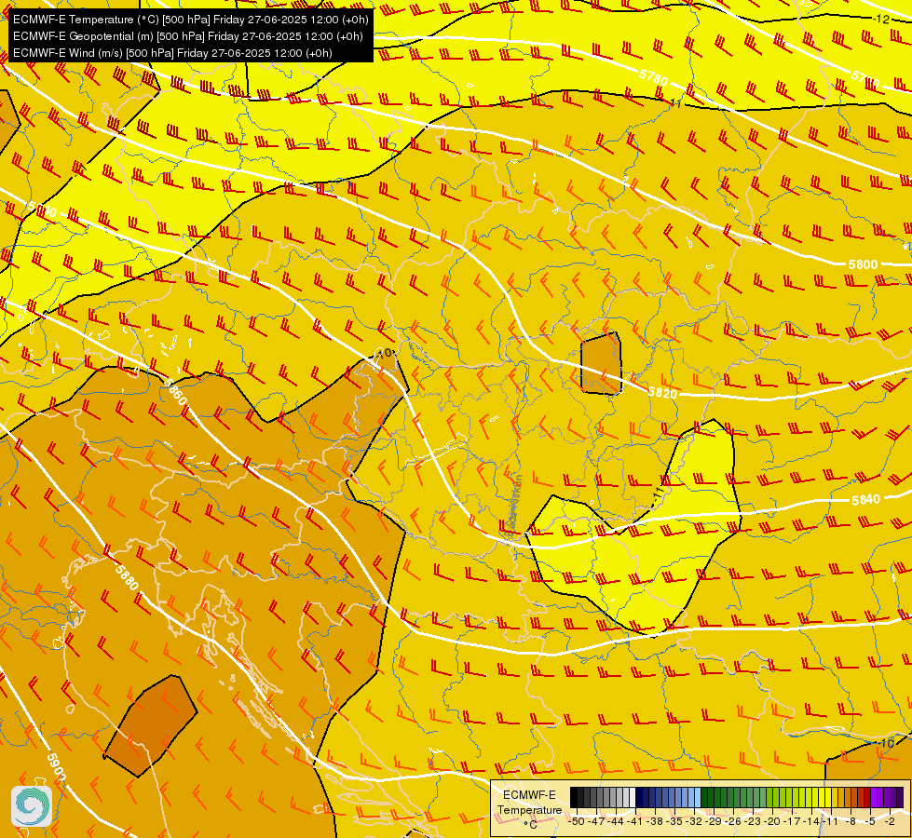The image size is (912, 838).
Task: Click the 5800 contour label near right edge
Action: click(863, 264)
